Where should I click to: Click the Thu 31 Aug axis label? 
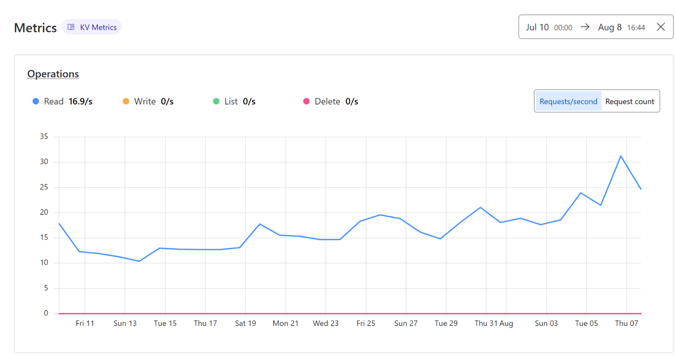(493, 323)
